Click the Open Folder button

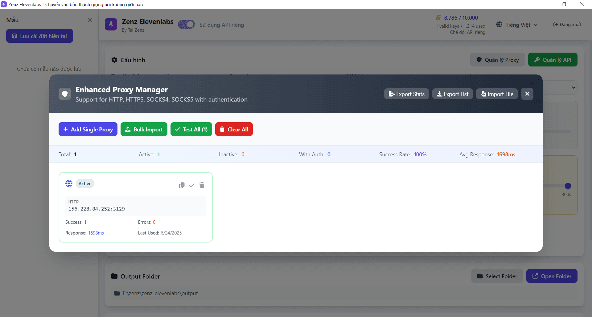(x=552, y=276)
